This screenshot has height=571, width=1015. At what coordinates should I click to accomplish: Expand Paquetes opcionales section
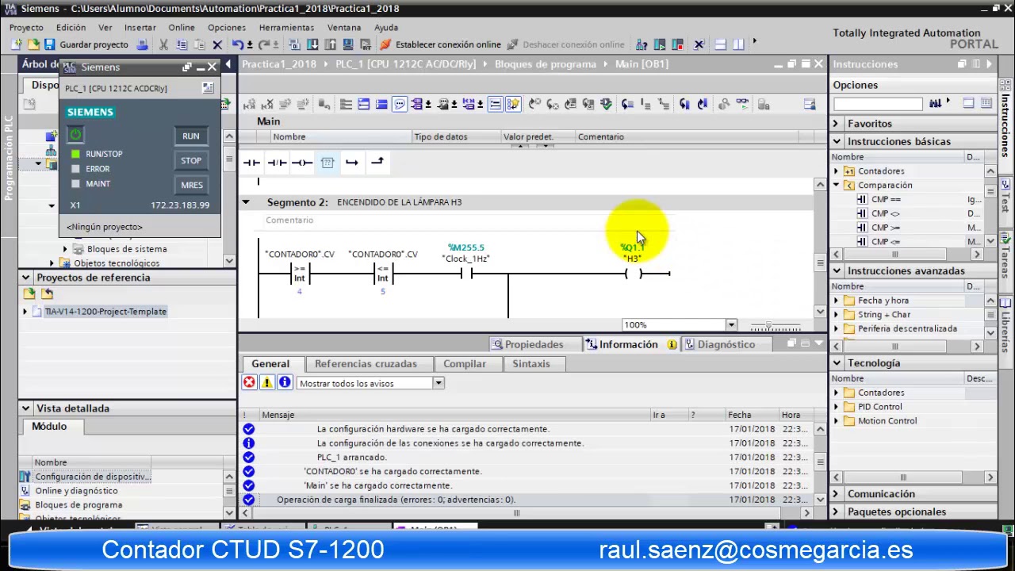tap(836, 512)
